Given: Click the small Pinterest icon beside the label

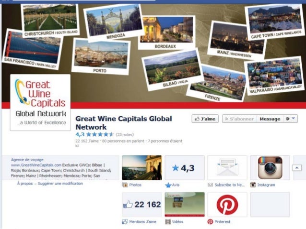Looking at the screenshot, I should tap(210, 222).
